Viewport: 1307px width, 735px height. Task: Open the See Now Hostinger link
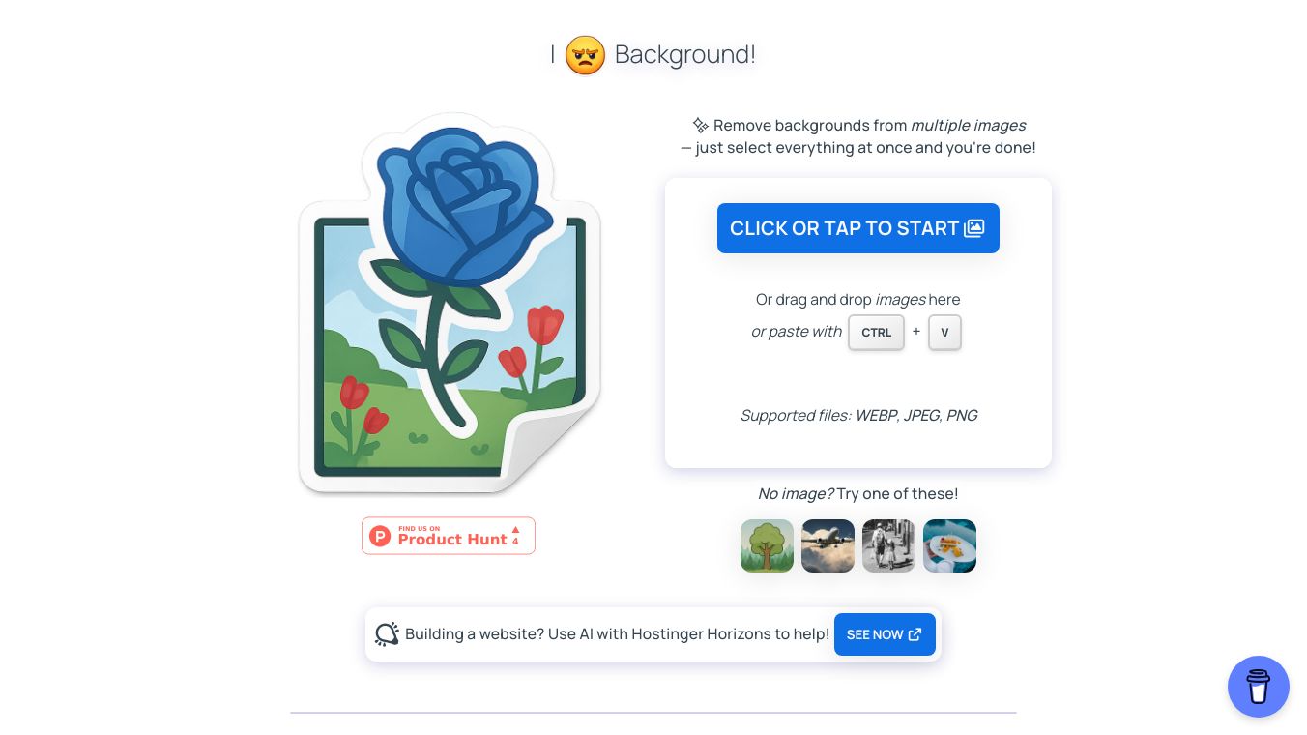[x=885, y=634]
